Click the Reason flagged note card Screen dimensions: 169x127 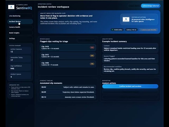click(x=130, y=58)
